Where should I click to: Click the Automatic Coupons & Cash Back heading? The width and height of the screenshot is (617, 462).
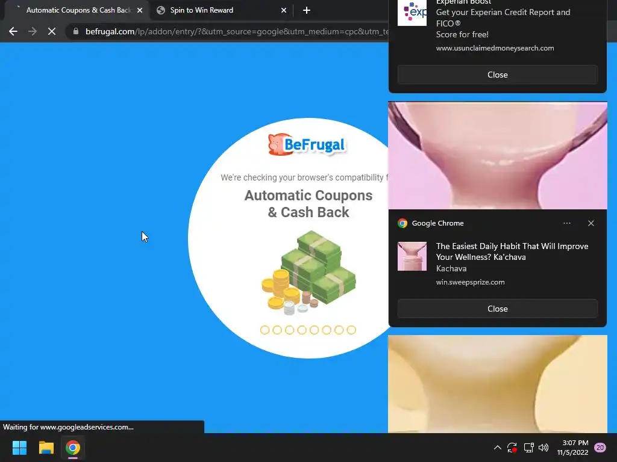click(x=308, y=203)
